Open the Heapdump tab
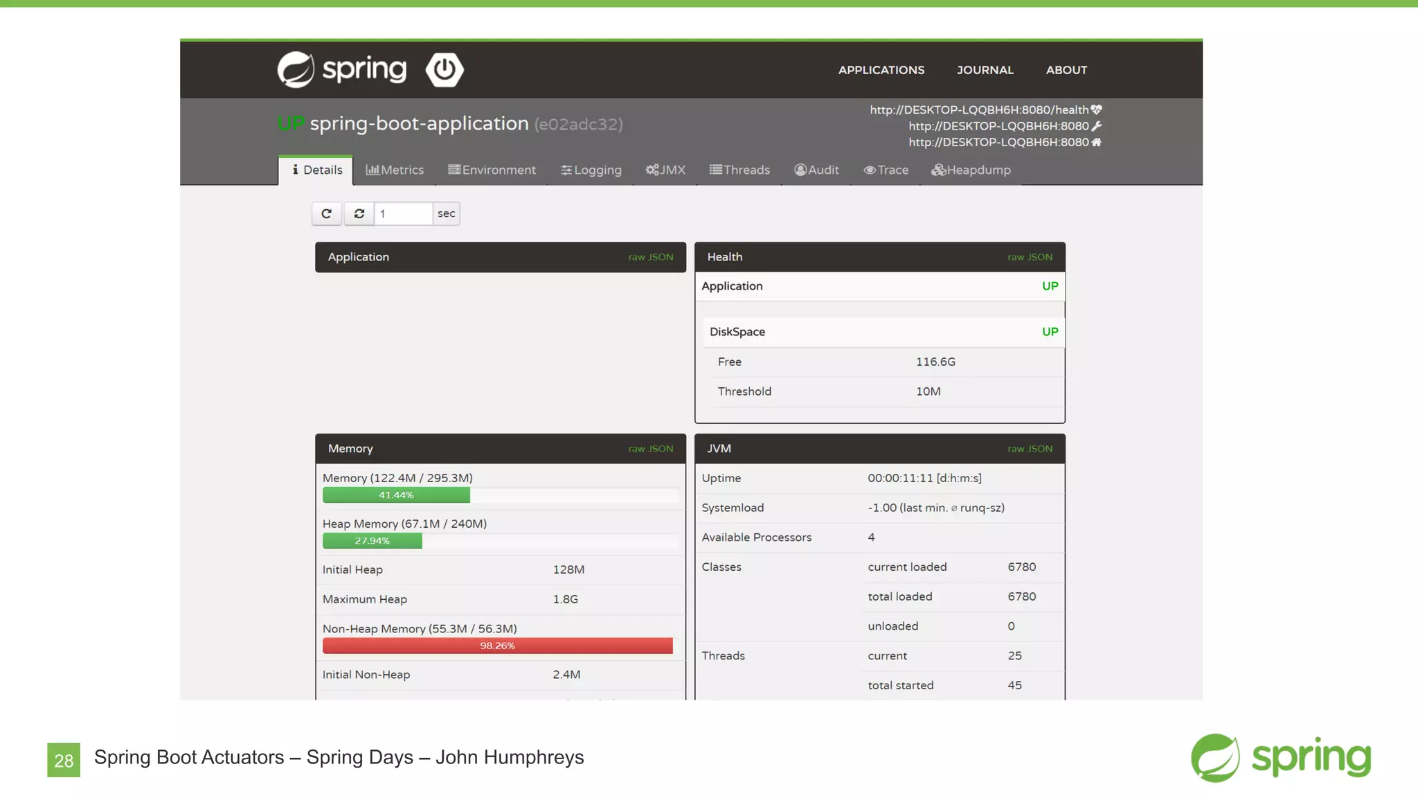 [971, 170]
